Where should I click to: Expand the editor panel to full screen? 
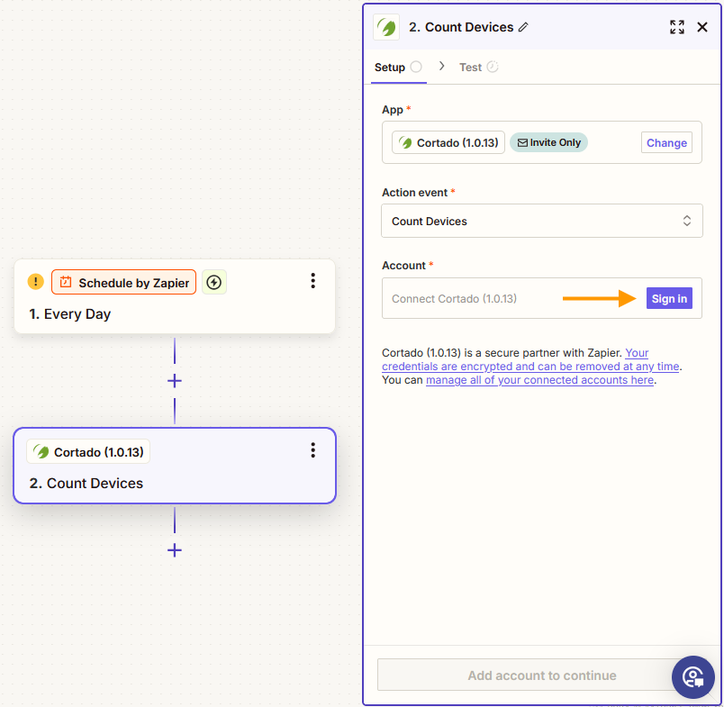pyautogui.click(x=677, y=27)
